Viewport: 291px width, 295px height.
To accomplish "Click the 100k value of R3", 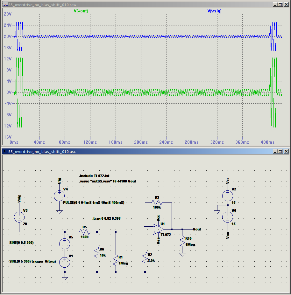I will pos(157,207).
